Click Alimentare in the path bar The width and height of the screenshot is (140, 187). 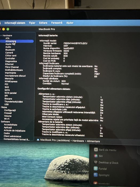(93, 141)
